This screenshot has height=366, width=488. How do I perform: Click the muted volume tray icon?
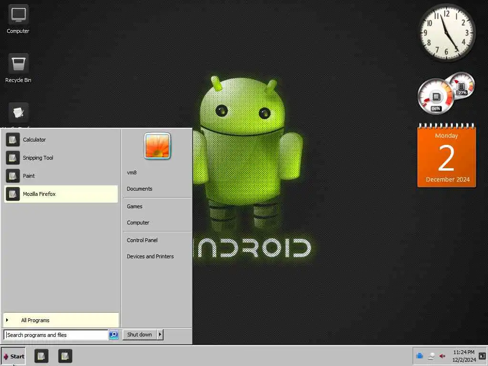coord(442,356)
